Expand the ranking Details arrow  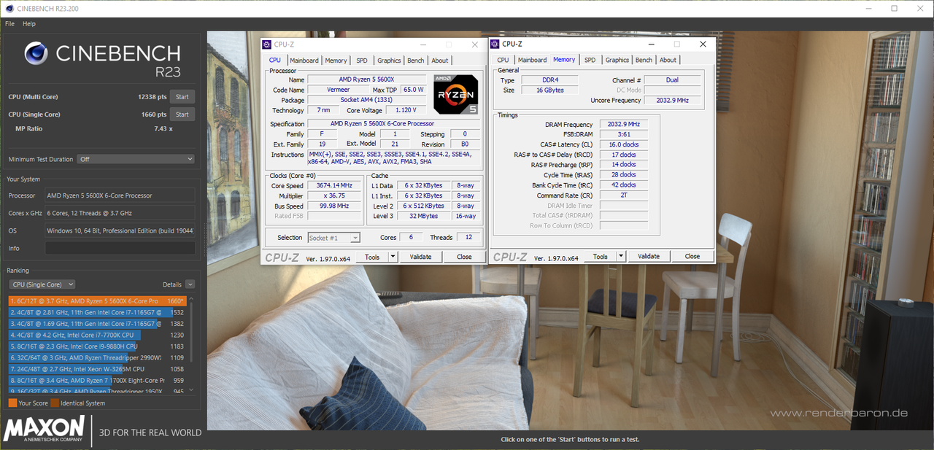click(x=190, y=284)
